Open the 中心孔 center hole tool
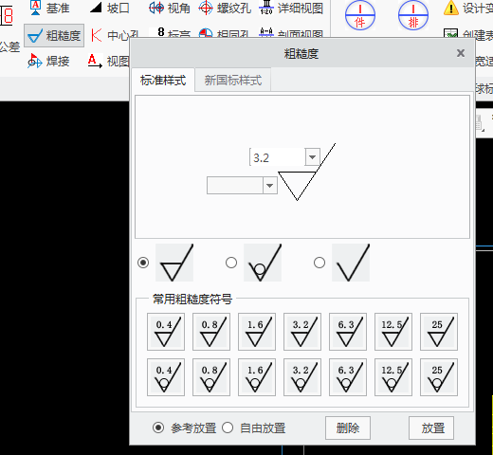Viewport: 493px width, 455px height. tap(115, 35)
